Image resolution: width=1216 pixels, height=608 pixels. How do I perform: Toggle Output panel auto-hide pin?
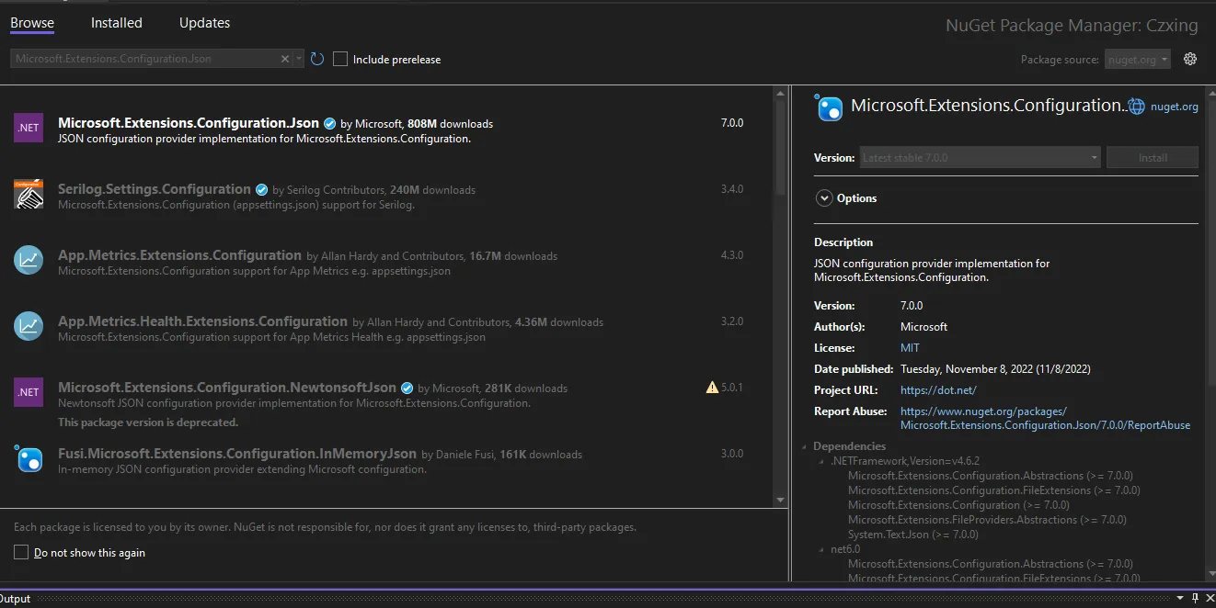[1195, 598]
